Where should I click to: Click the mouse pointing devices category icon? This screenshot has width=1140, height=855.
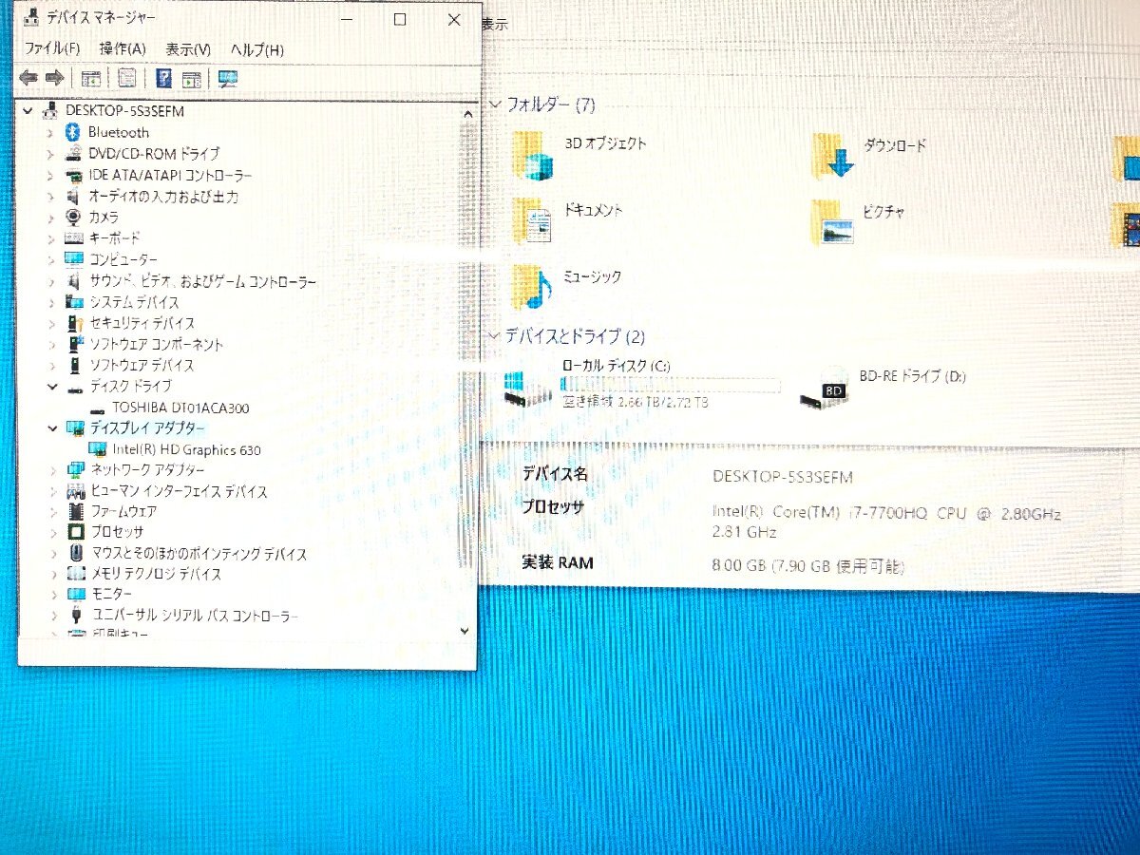75,553
